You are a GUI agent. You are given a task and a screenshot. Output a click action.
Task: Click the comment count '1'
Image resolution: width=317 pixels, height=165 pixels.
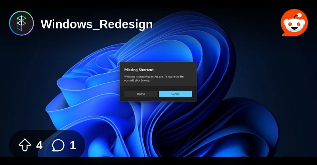point(73,145)
